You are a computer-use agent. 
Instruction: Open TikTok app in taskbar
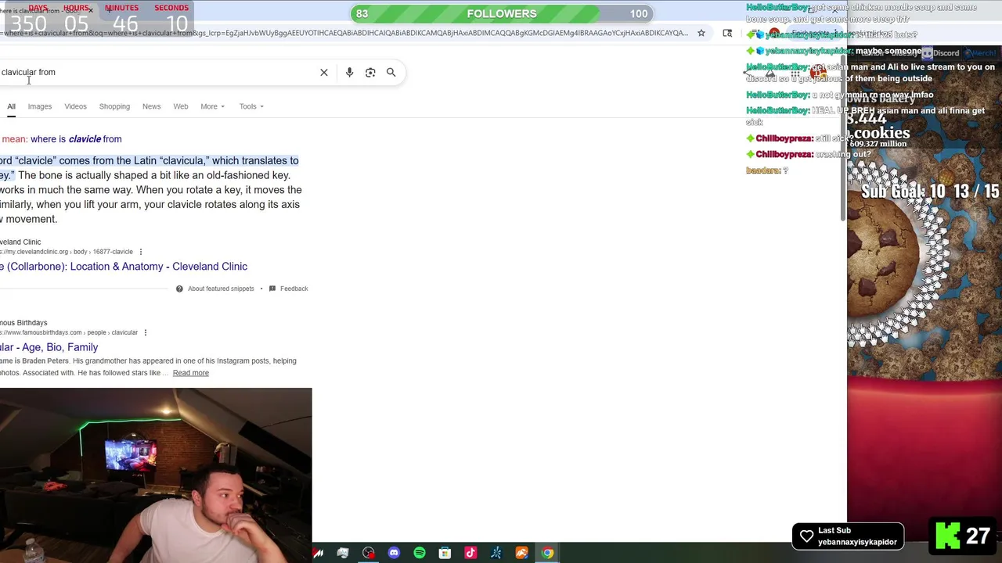point(470,553)
